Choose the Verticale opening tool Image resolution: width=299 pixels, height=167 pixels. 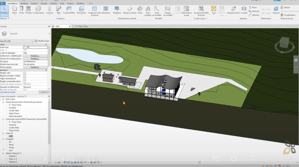click(254, 11)
